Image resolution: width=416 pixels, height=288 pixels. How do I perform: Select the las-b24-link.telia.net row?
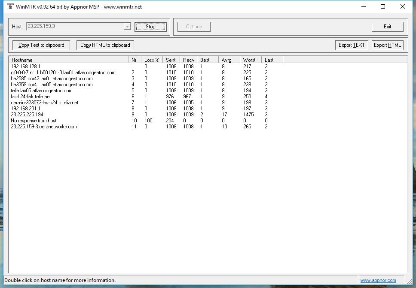31,97
